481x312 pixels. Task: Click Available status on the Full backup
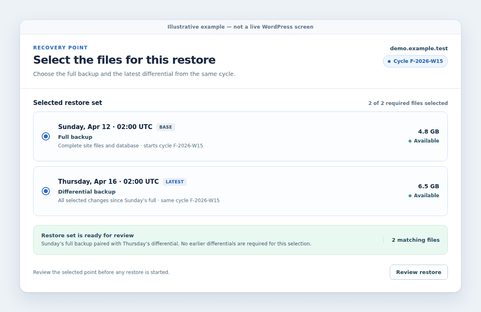[x=424, y=141]
